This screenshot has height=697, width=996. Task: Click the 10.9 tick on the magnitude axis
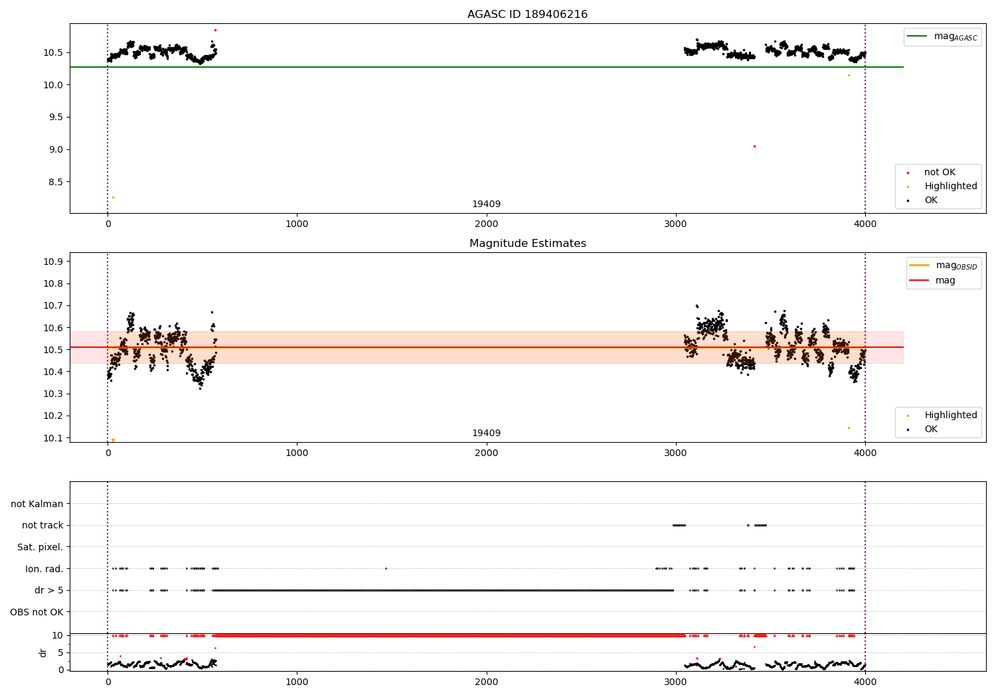54,262
